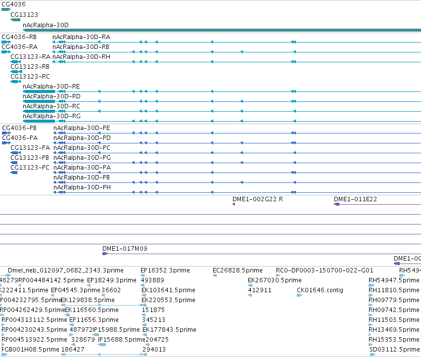This screenshot has width=421, height=357.
Task: Select clone DME1-011E22 label
Action: point(356,199)
